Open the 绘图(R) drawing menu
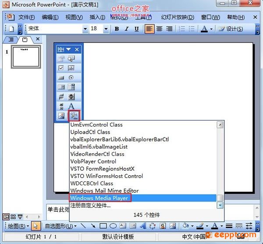Image resolution: width=263 pixels, height=244 pixels. point(18,226)
